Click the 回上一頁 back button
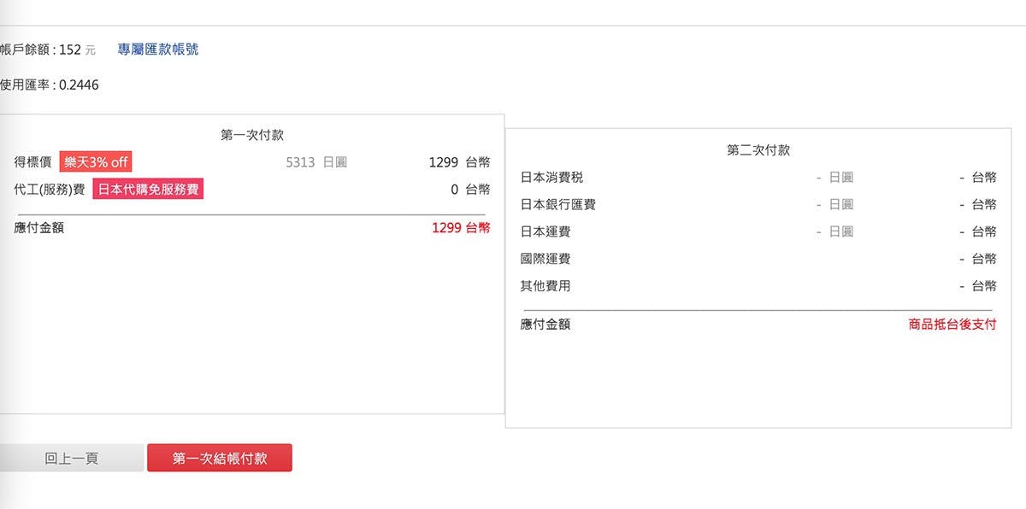 pyautogui.click(x=72, y=459)
